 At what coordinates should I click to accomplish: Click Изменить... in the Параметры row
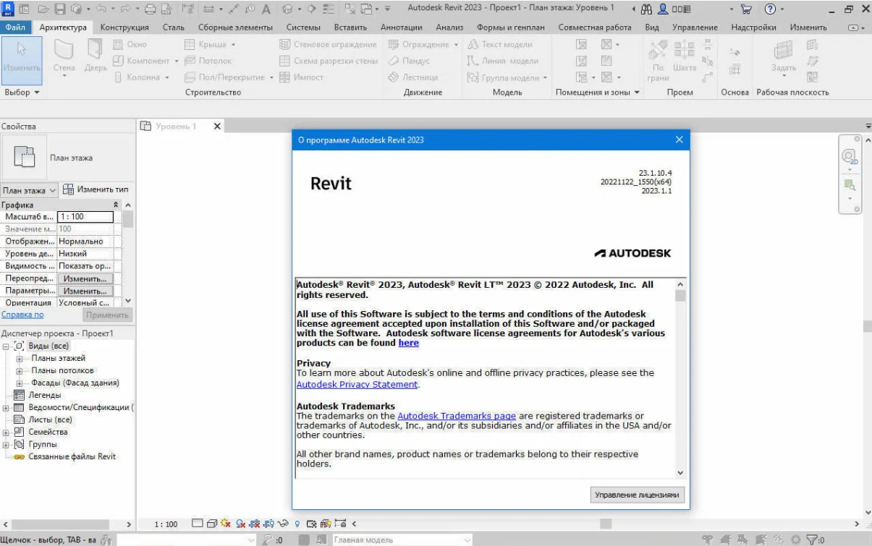click(85, 291)
